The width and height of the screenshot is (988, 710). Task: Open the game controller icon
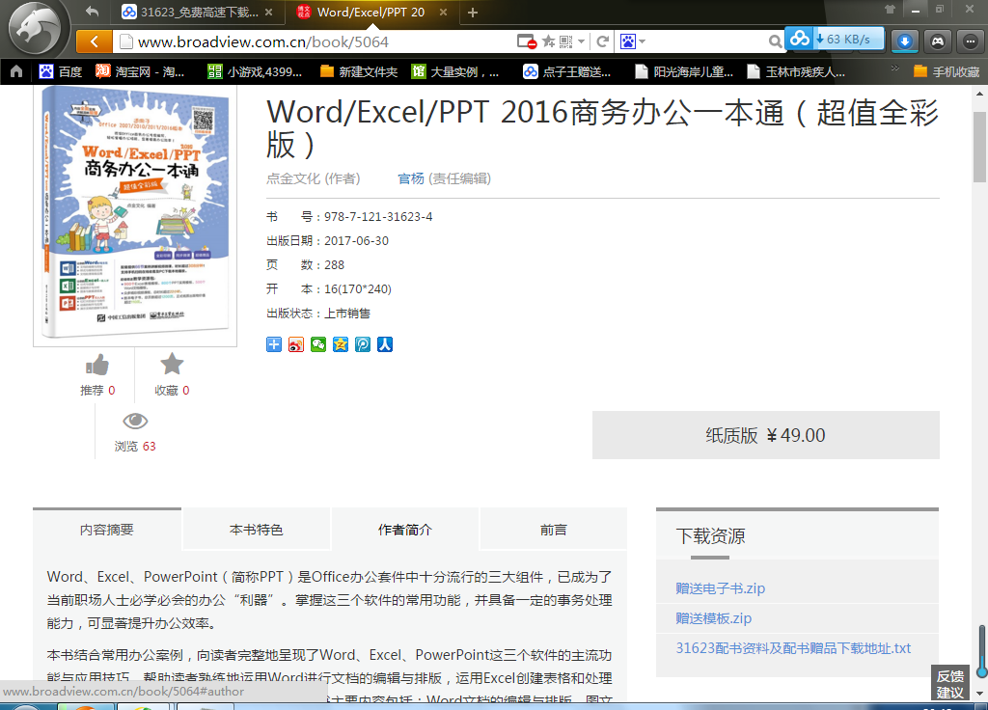938,41
